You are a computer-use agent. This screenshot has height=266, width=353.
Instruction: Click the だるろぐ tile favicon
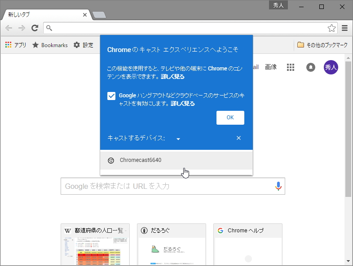point(144,231)
